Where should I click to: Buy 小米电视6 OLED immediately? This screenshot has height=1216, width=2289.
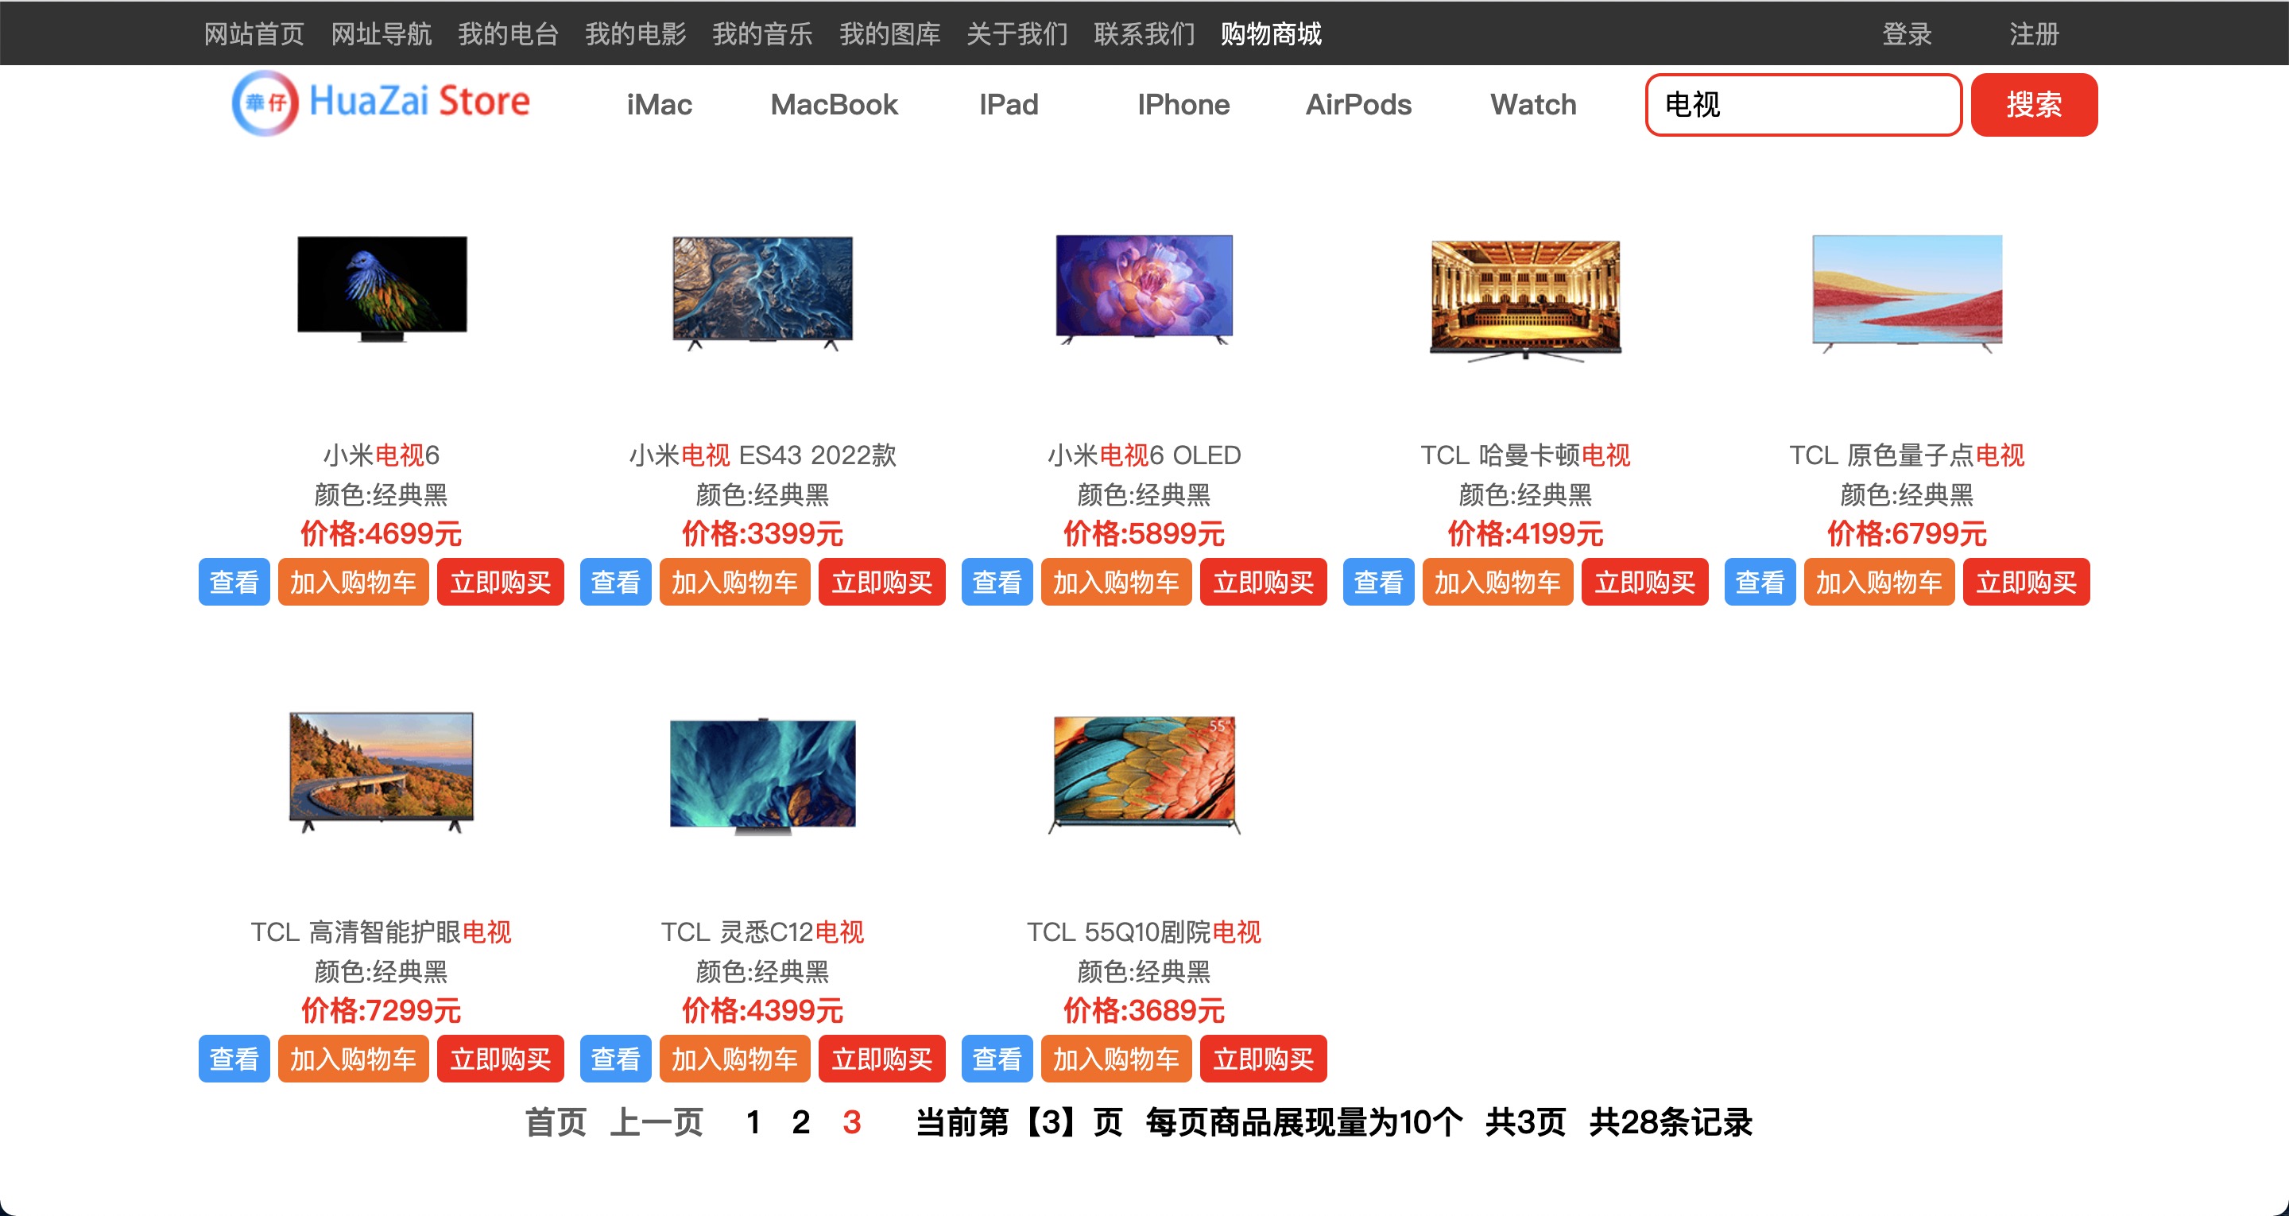(1263, 583)
